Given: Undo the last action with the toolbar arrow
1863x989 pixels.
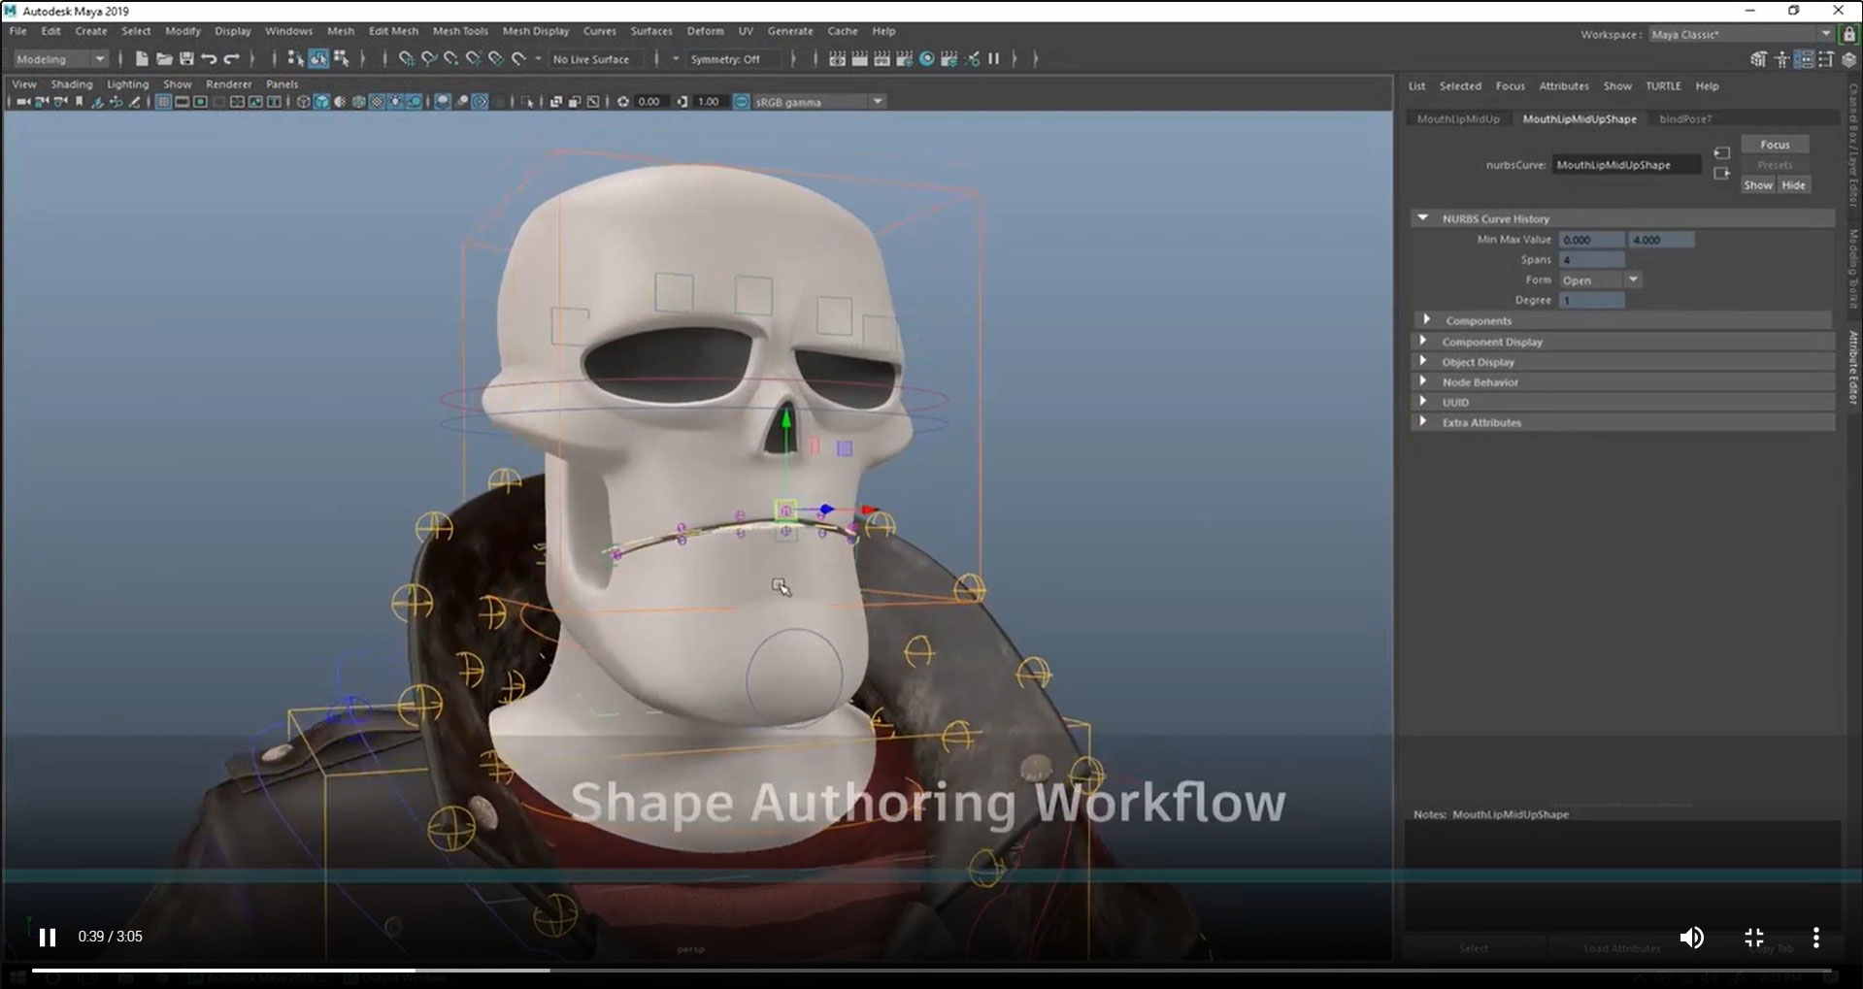Looking at the screenshot, I should click(209, 59).
